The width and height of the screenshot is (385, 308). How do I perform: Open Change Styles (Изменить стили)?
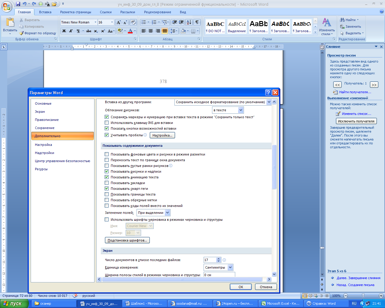pos(327,26)
